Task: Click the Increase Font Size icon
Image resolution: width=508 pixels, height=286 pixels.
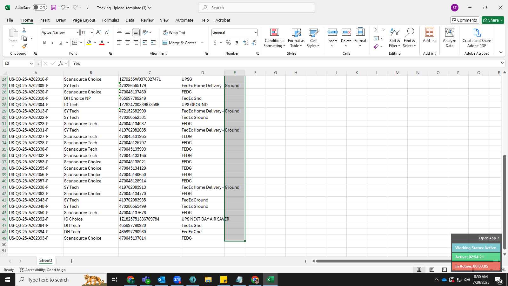Action: click(x=98, y=32)
